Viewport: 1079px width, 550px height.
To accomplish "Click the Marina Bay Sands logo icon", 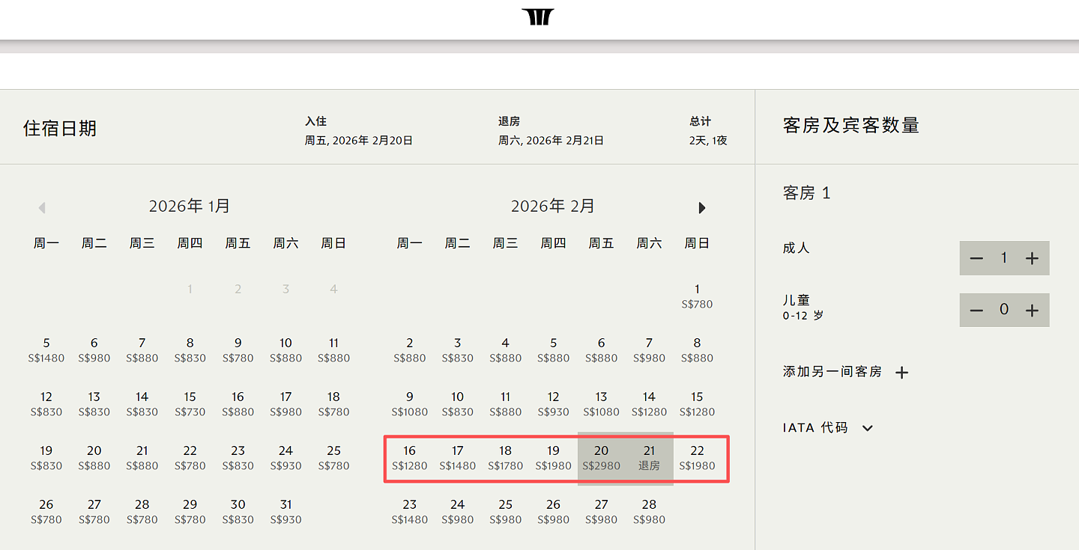I will (x=538, y=16).
